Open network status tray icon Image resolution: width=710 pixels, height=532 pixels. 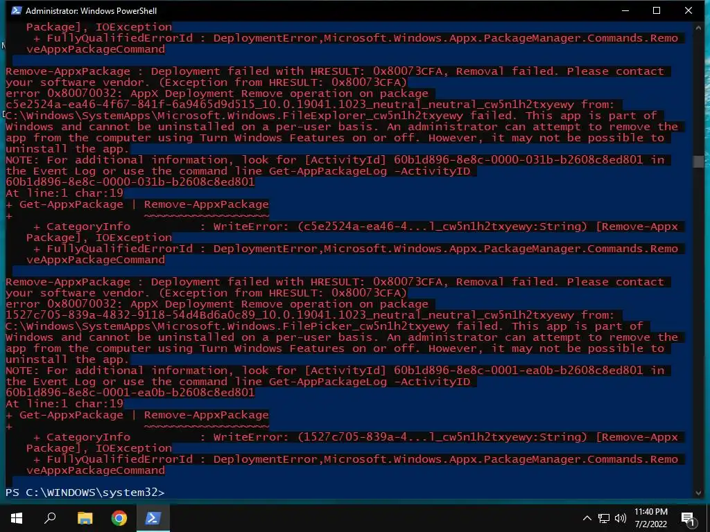tap(604, 518)
